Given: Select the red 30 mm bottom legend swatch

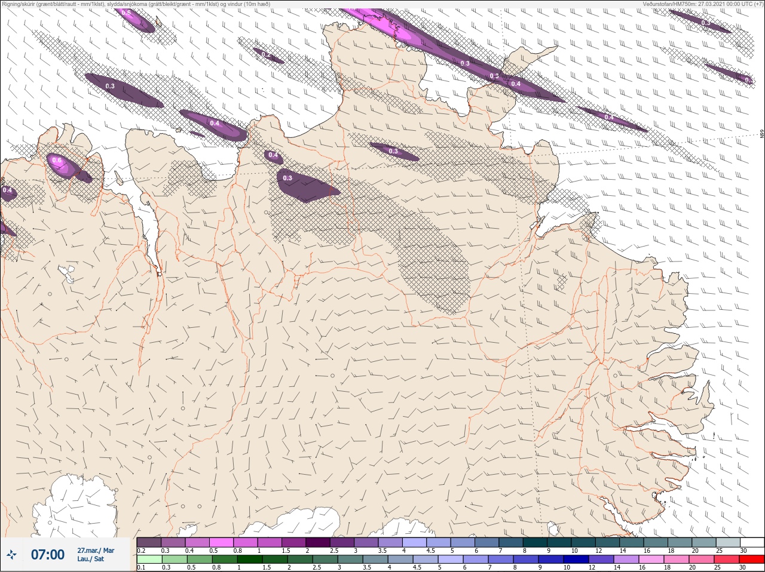Looking at the screenshot, I should pos(752,559).
